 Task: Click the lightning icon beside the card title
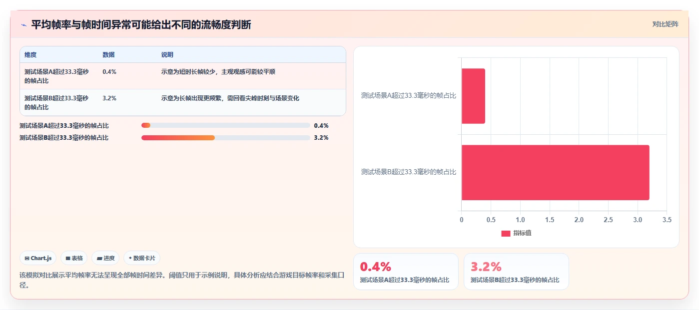[x=24, y=25]
